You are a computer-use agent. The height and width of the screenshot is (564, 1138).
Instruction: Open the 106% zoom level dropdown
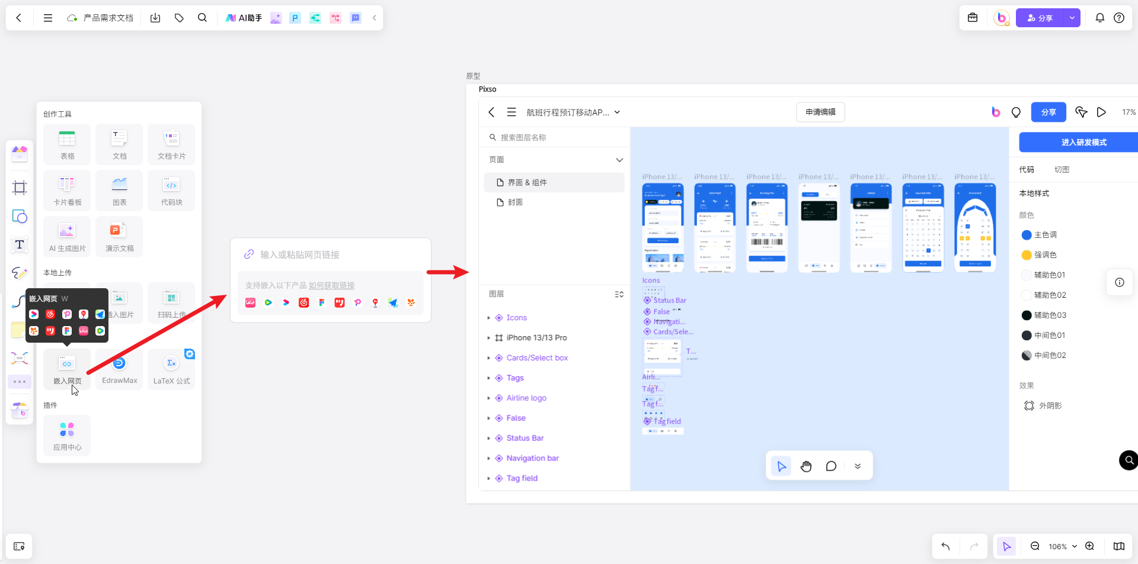tap(1062, 546)
